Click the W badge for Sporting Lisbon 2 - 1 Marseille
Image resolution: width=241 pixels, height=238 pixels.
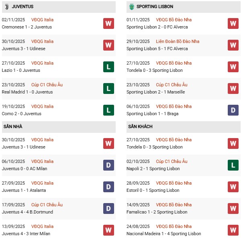(x=233, y=88)
